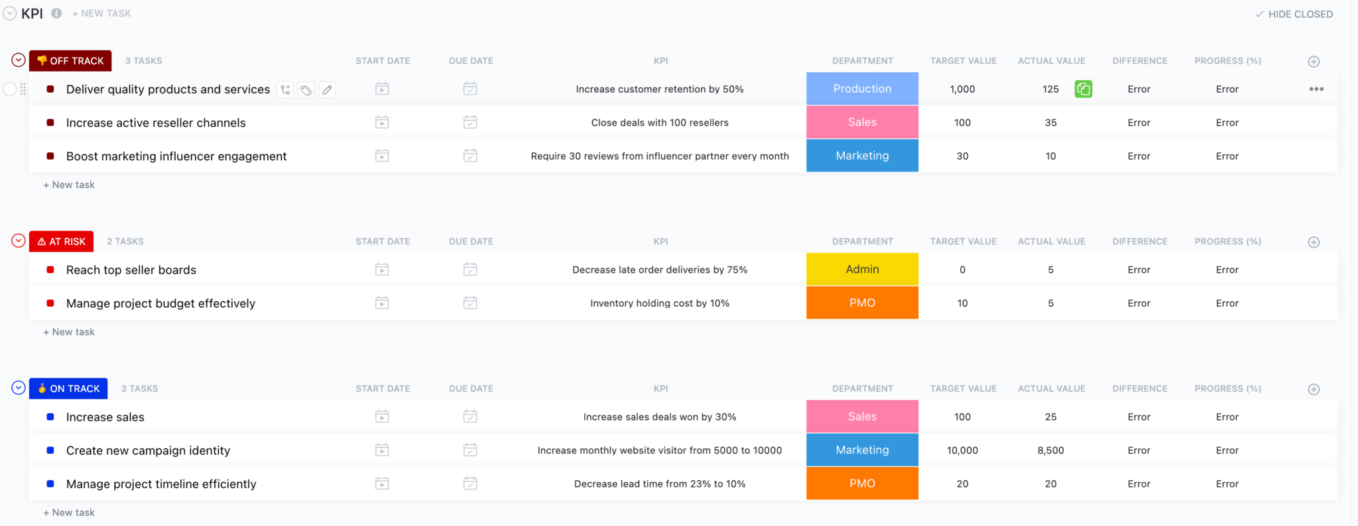Click + New Task next to KPI title
This screenshot has height=526, width=1358.
pyautogui.click(x=101, y=13)
